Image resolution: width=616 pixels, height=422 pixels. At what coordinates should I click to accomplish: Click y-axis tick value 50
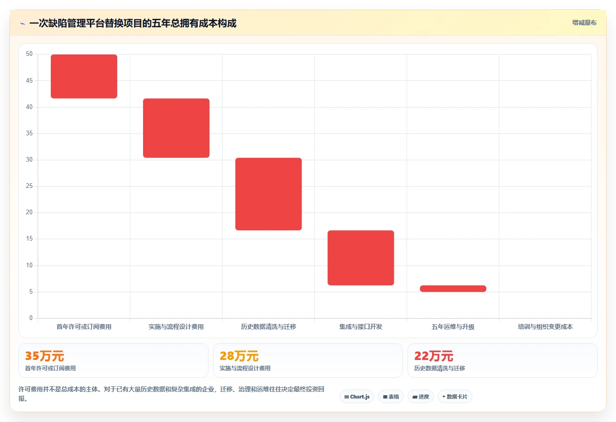coord(29,54)
